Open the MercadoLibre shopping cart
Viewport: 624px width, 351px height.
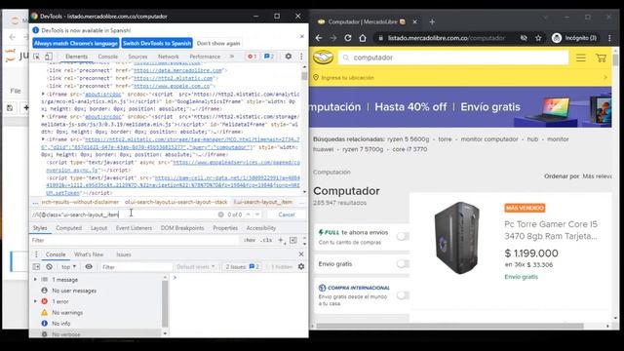pyautogui.click(x=601, y=58)
